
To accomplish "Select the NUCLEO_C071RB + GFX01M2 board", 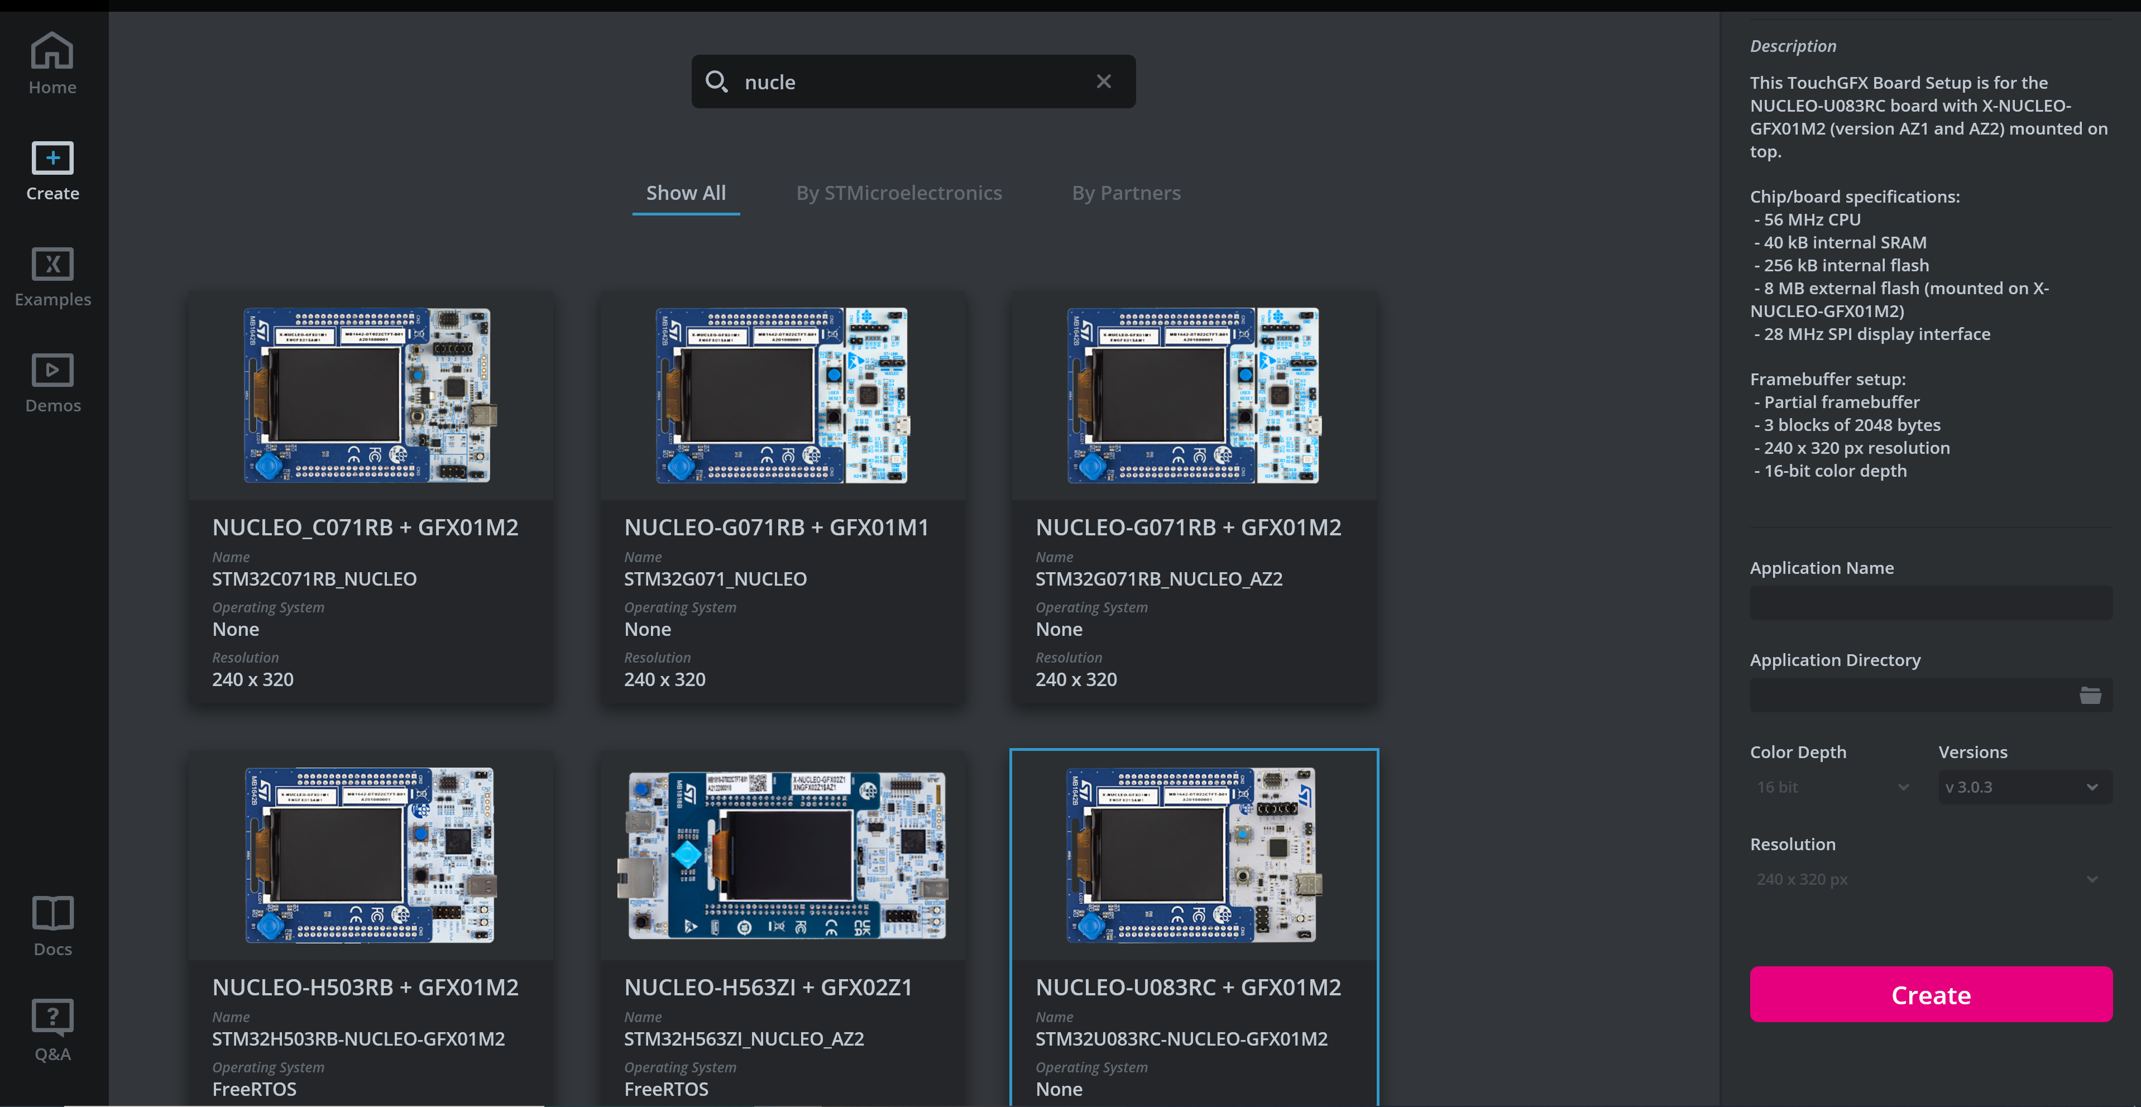I will coord(371,499).
